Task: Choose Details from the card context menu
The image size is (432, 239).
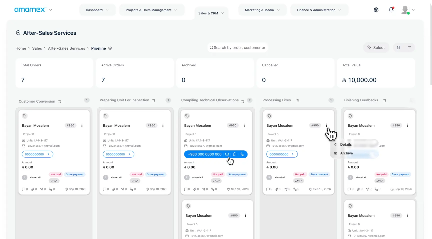Action: pos(343,144)
